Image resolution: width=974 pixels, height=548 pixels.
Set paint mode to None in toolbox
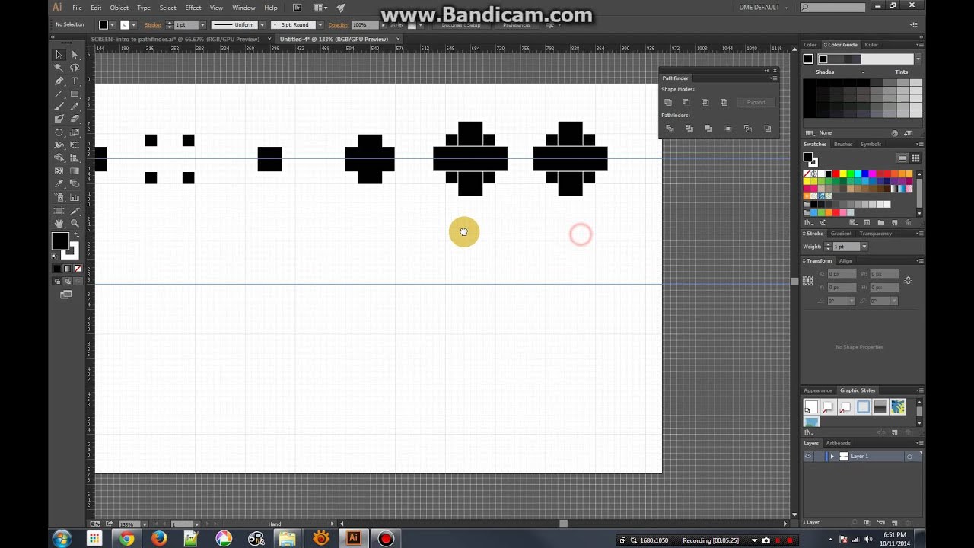[78, 268]
